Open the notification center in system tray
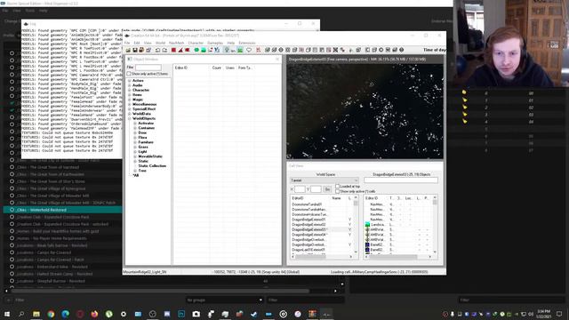 point(559,314)
